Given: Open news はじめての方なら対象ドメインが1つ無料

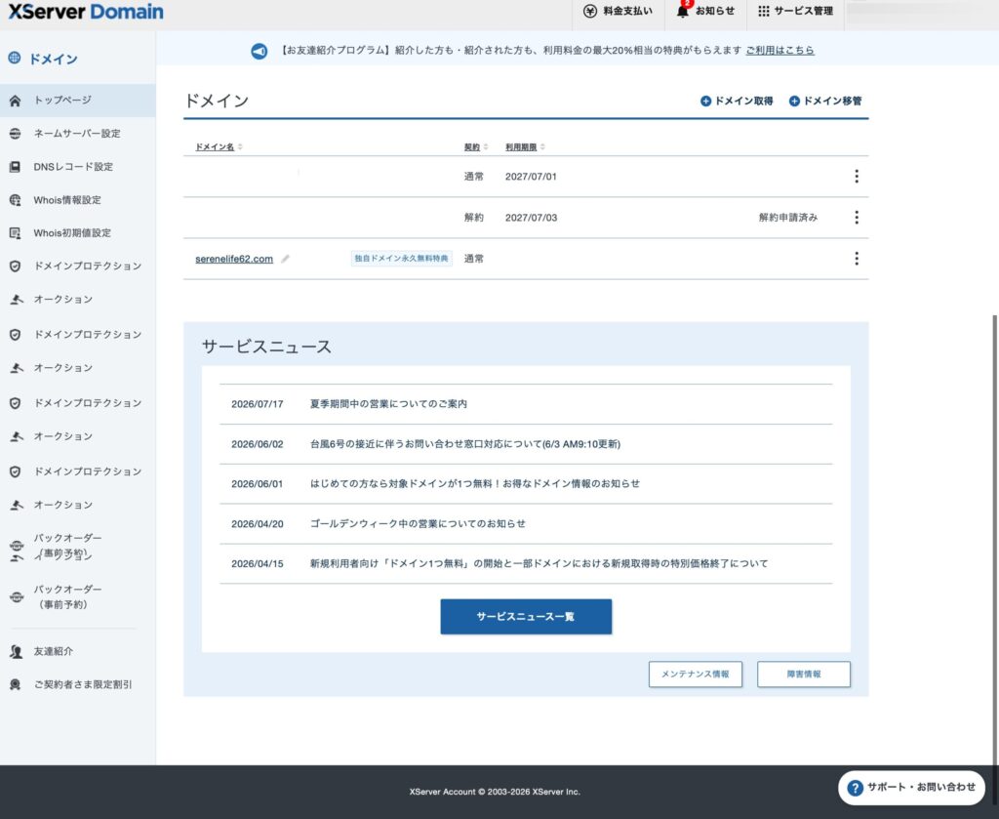Looking at the screenshot, I should 475,484.
